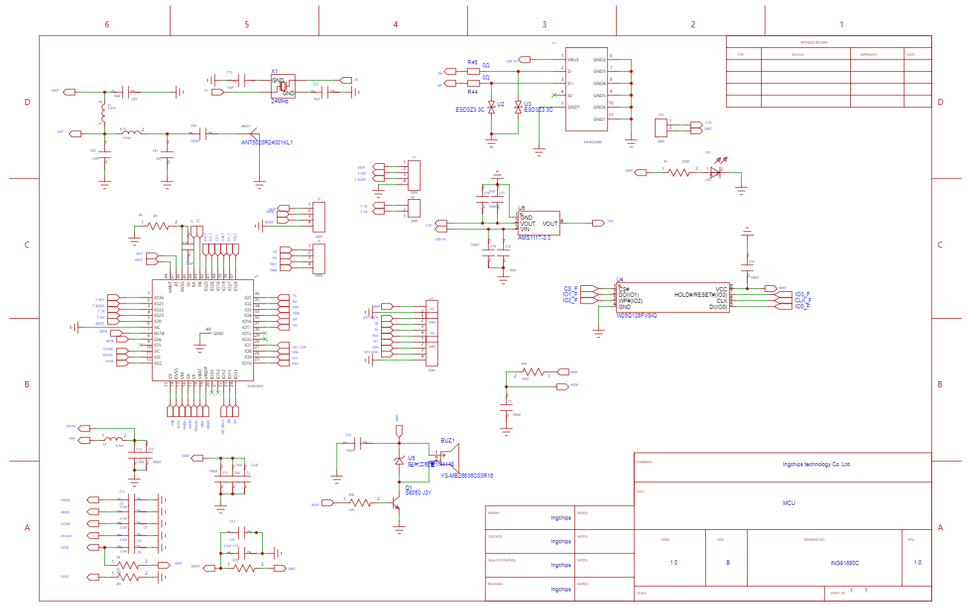Click the 10kΩ resistor R40 symbol
The image size is (971, 607).
click(x=533, y=371)
